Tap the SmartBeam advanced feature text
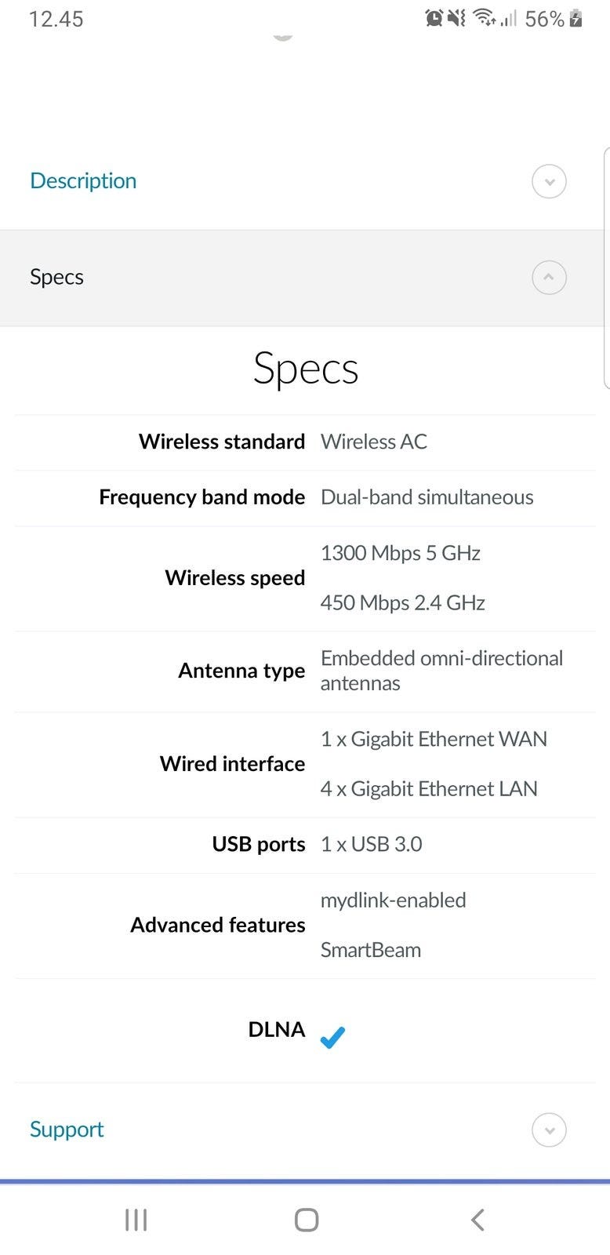Image resolution: width=610 pixels, height=1255 pixels. pyautogui.click(x=371, y=950)
